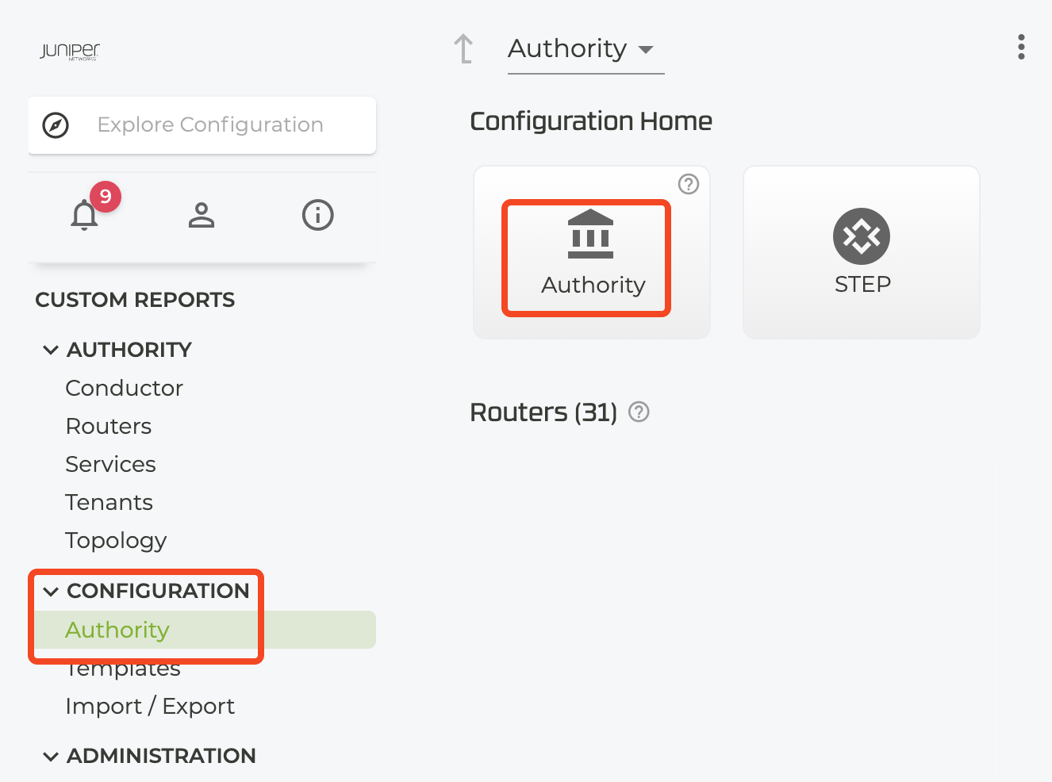This screenshot has height=782, width=1052.
Task: Open the STEP configuration card
Action: pos(861,252)
